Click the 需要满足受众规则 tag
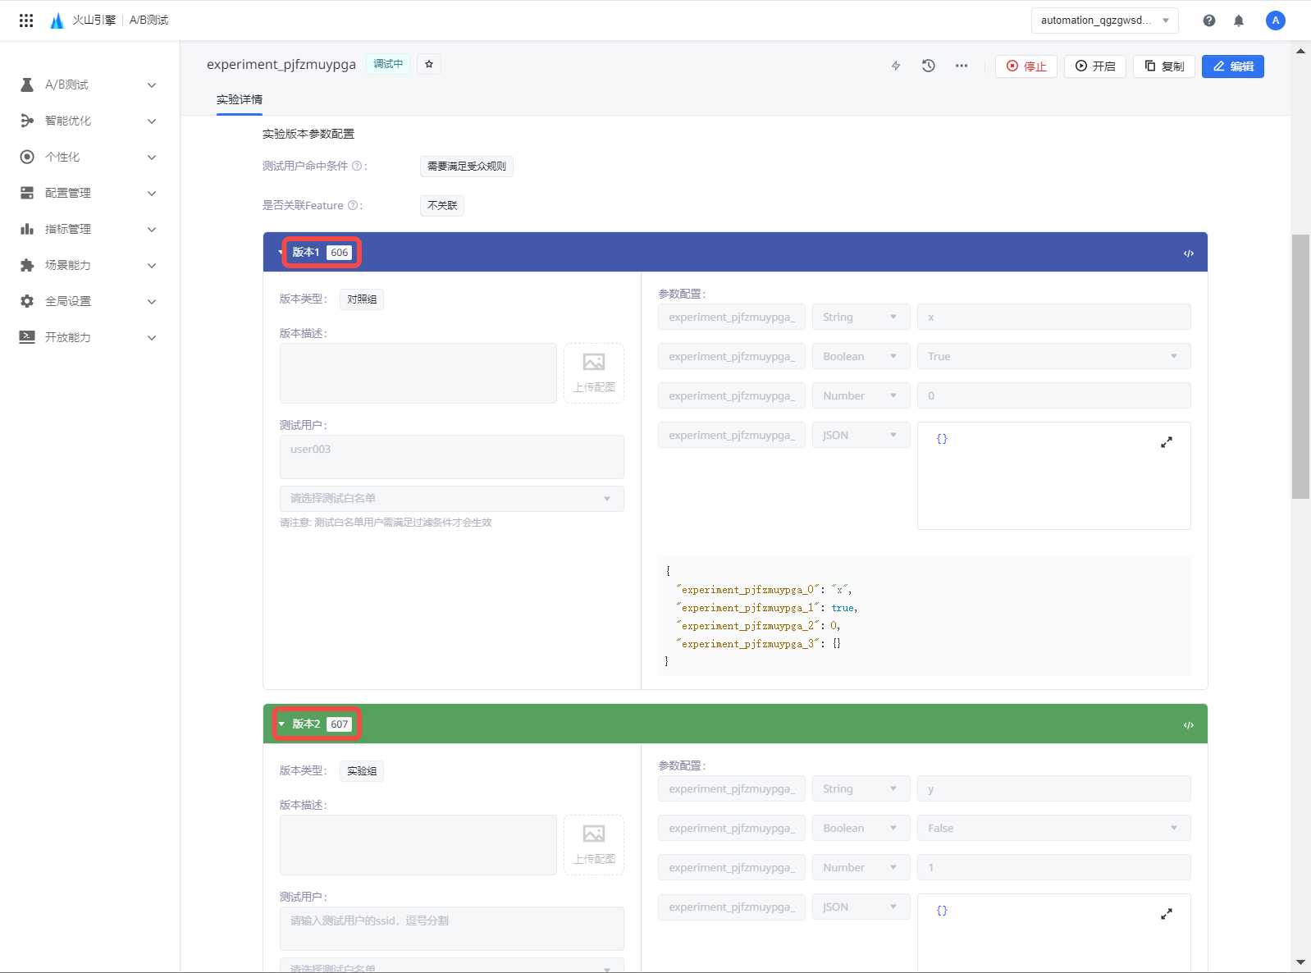This screenshot has width=1311, height=973. pos(467,167)
